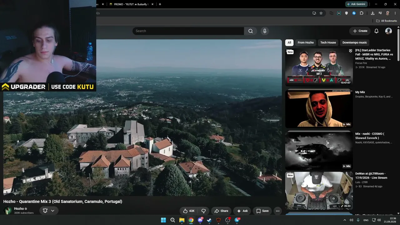400x225 pixels.
Task: Open more actions three-dot button
Action: tap(277, 211)
